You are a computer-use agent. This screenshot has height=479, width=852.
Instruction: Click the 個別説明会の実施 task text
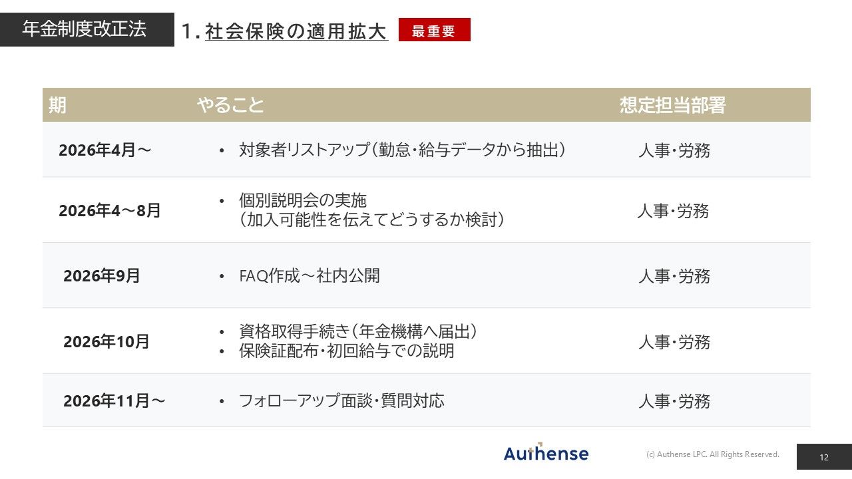pyautogui.click(x=303, y=200)
